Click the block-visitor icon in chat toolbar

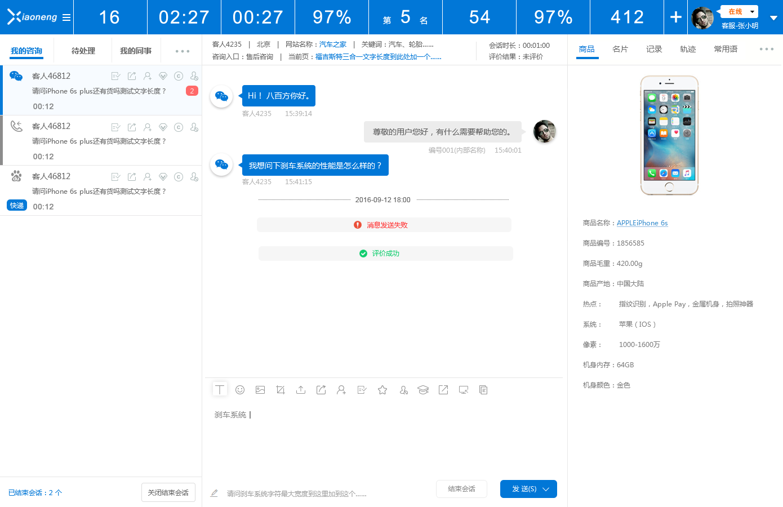(403, 390)
